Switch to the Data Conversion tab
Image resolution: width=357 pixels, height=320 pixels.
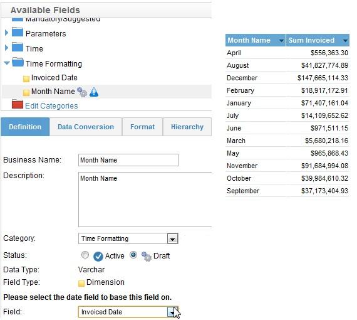[86, 127]
